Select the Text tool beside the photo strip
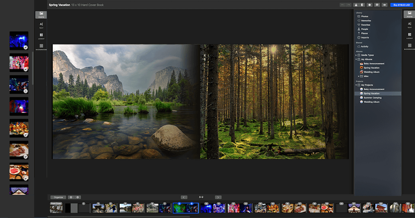This screenshot has width=415, height=218. (x=41, y=25)
